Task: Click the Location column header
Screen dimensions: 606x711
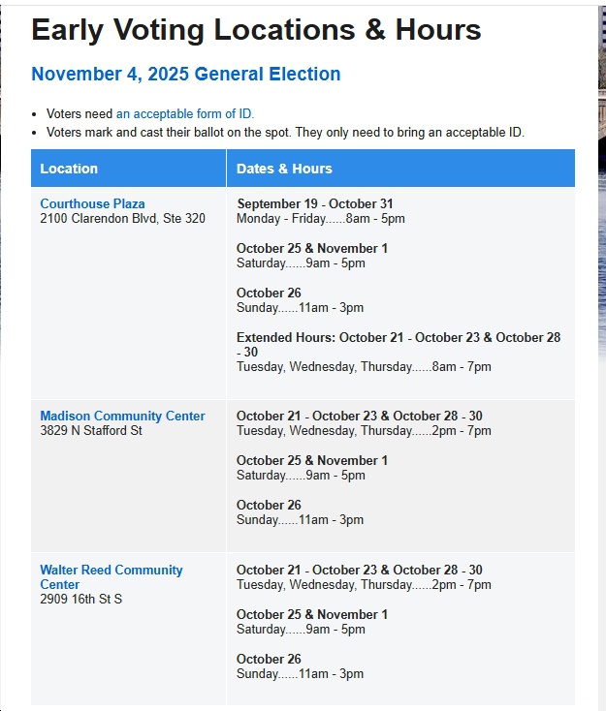Action: [69, 169]
